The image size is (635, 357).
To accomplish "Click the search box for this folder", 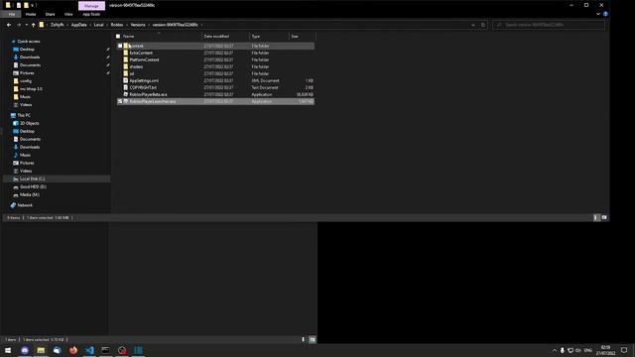I will [x=549, y=25].
